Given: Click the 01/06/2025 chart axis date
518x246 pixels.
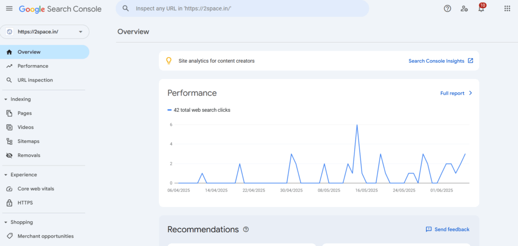Looking at the screenshot, I should pos(442,190).
